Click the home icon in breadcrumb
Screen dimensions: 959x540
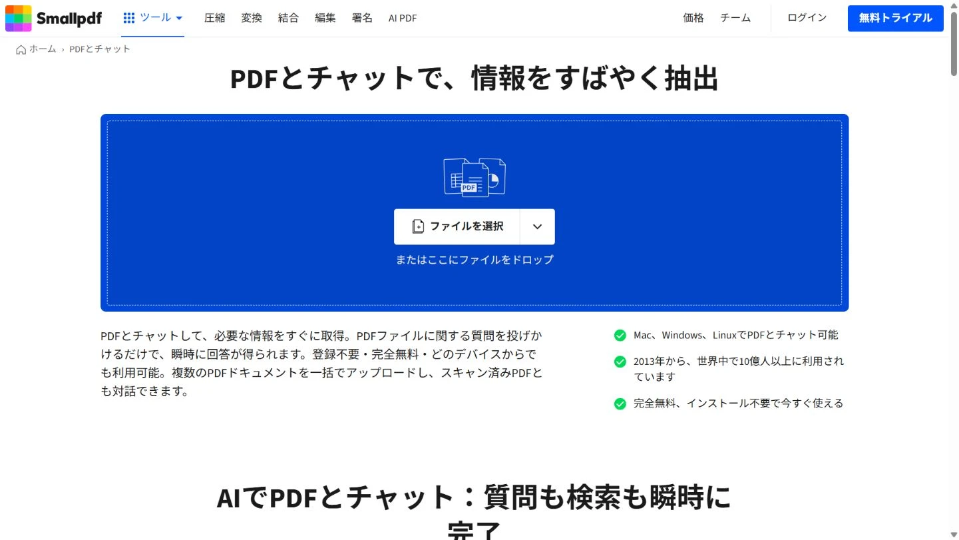click(21, 49)
